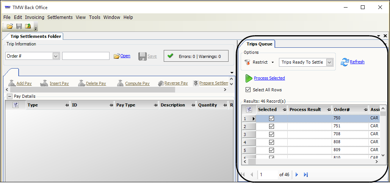This screenshot has width=390, height=183.
Task: Go to next record in pager
Action: 296,175
